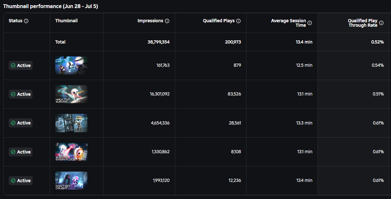Image resolution: width=391 pixels, height=199 pixels.
Task: Click the Average Session Time info icon
Action: (310, 23)
